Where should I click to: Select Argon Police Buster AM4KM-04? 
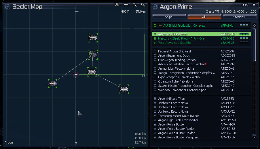coord(202,124)
